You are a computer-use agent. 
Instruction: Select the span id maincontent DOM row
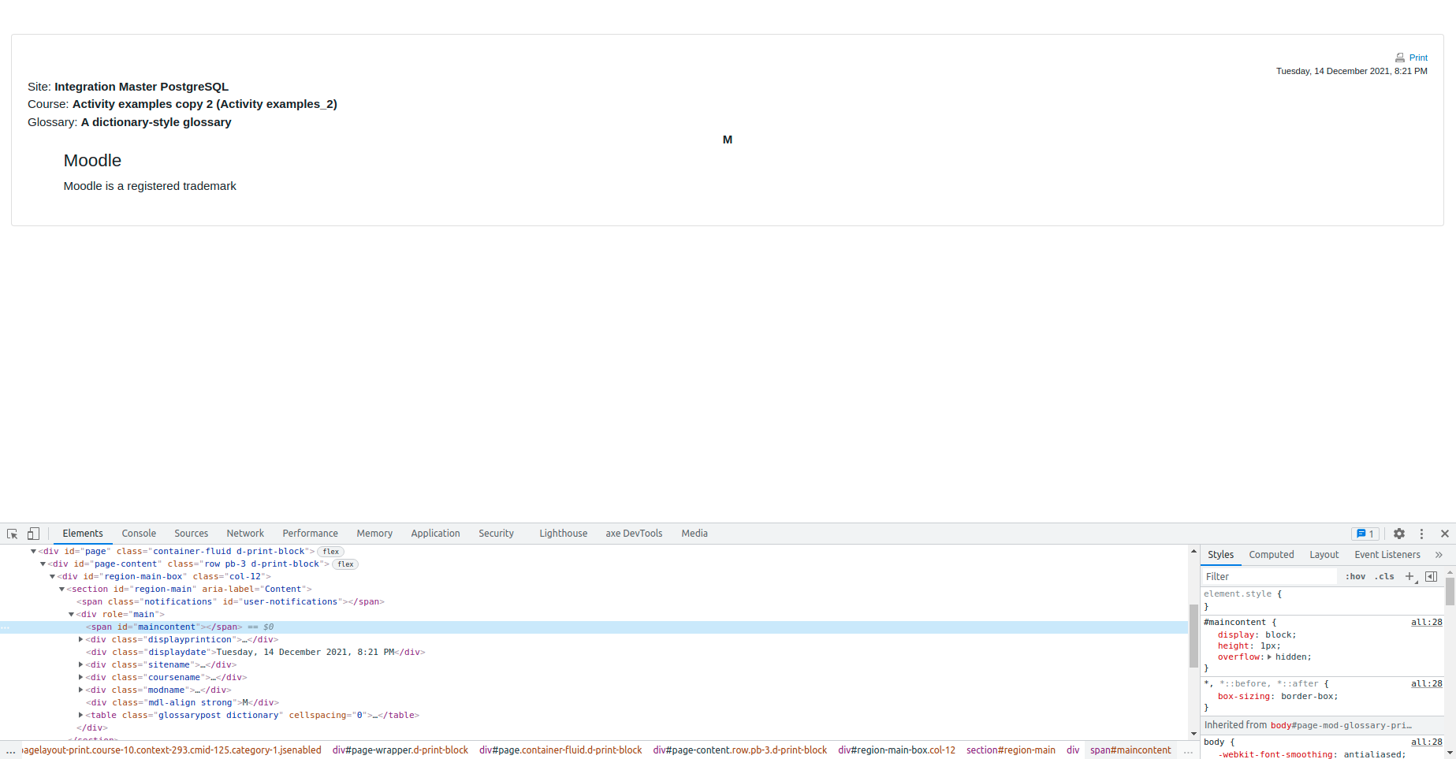[x=594, y=627]
